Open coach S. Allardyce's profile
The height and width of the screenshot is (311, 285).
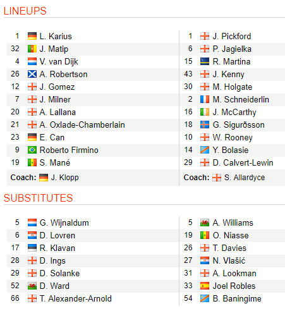click(245, 178)
